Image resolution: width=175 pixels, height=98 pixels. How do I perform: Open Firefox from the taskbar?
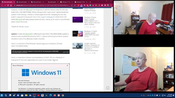[x=55, y=95]
